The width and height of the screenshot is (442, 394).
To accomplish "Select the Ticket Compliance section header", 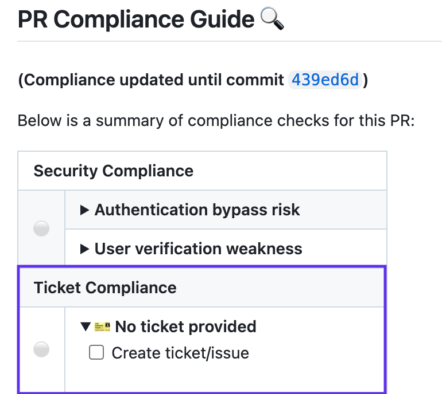I will click(105, 287).
